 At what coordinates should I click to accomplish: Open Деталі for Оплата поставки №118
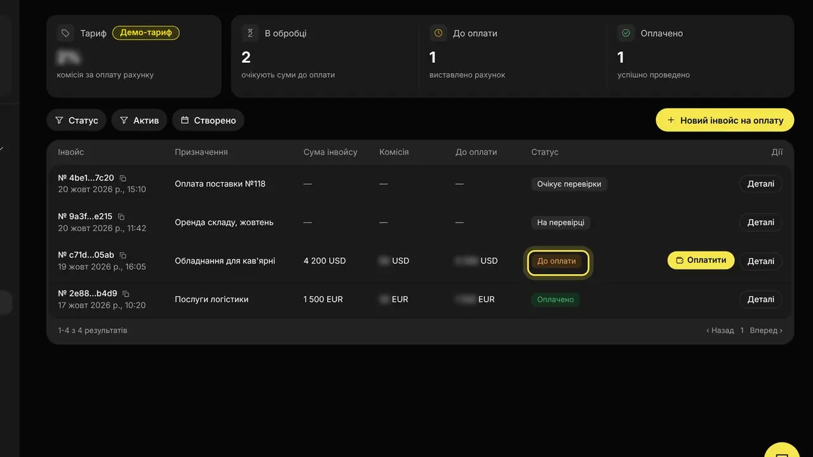(761, 184)
